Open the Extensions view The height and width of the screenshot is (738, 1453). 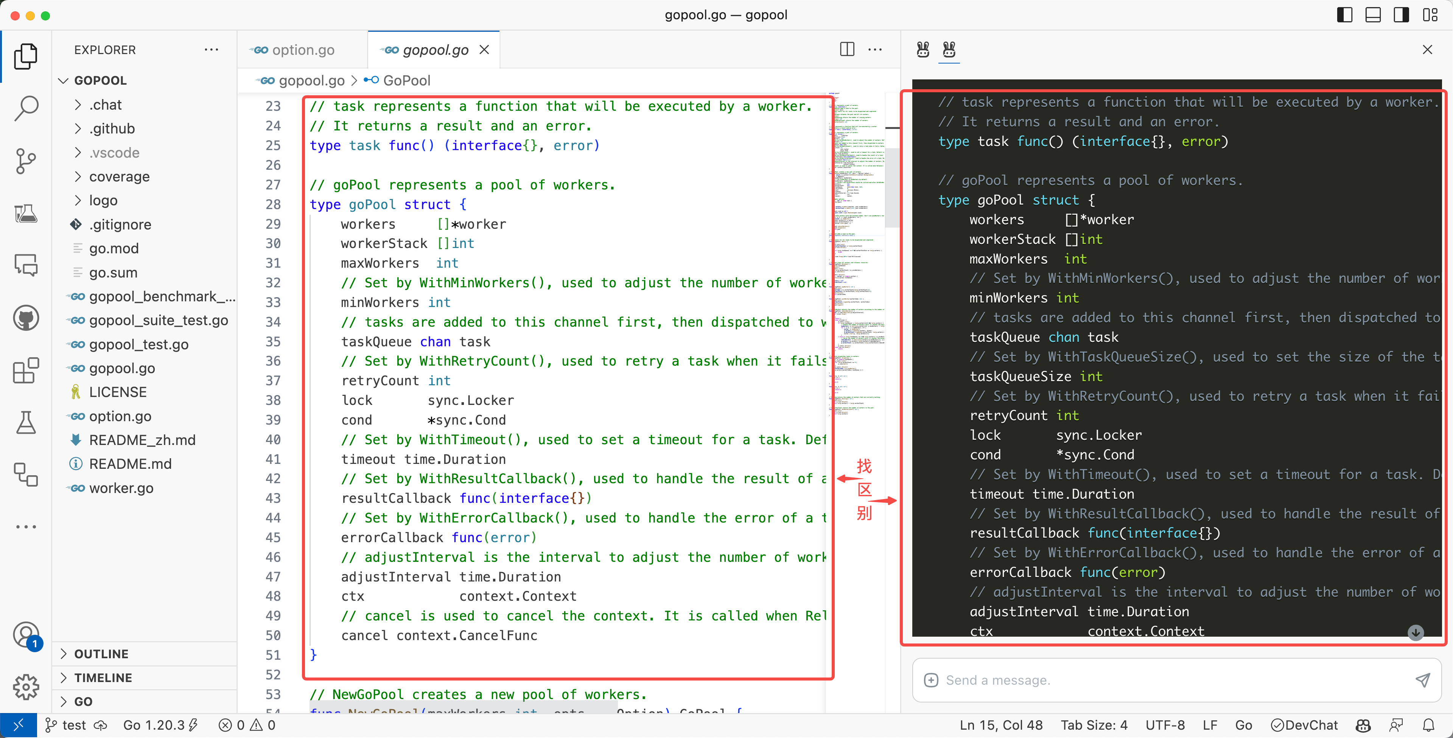pyautogui.click(x=26, y=371)
